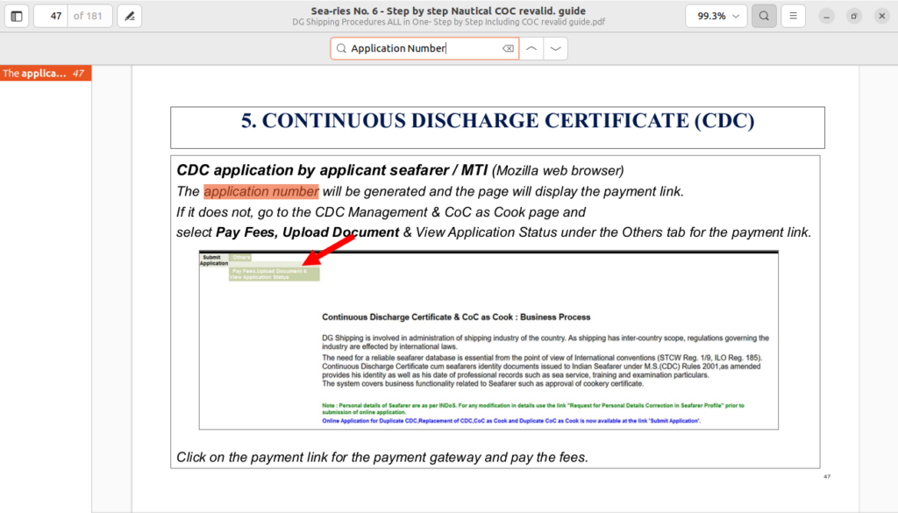Toggle the side pane button
Screen dimensions: 898x513
pos(16,16)
